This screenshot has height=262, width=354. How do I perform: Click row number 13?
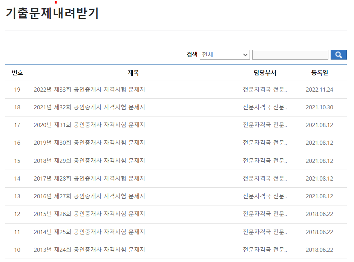click(17, 196)
